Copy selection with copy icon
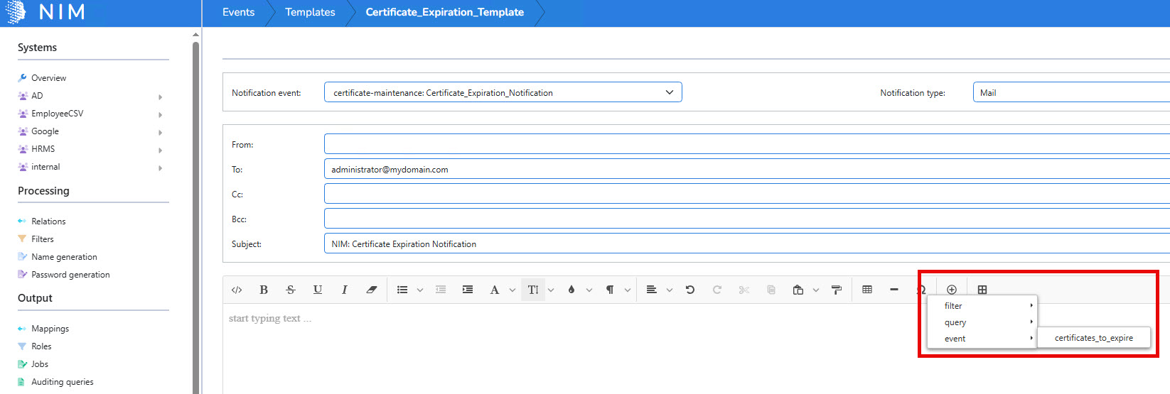 [771, 290]
